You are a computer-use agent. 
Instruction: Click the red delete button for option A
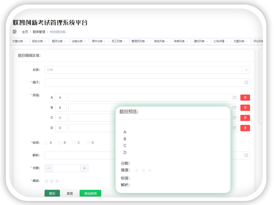click(245, 98)
